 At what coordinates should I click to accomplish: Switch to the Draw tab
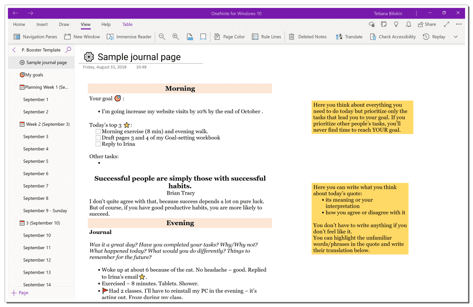64,24
